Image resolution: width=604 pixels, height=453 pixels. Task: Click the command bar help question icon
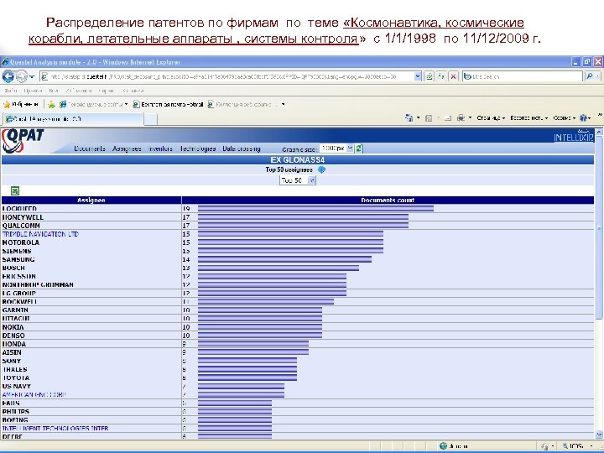pyautogui.click(x=585, y=118)
